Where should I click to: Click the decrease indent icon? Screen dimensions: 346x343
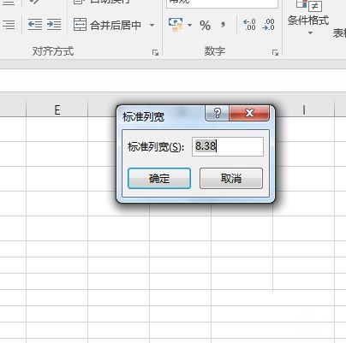pos(35,25)
